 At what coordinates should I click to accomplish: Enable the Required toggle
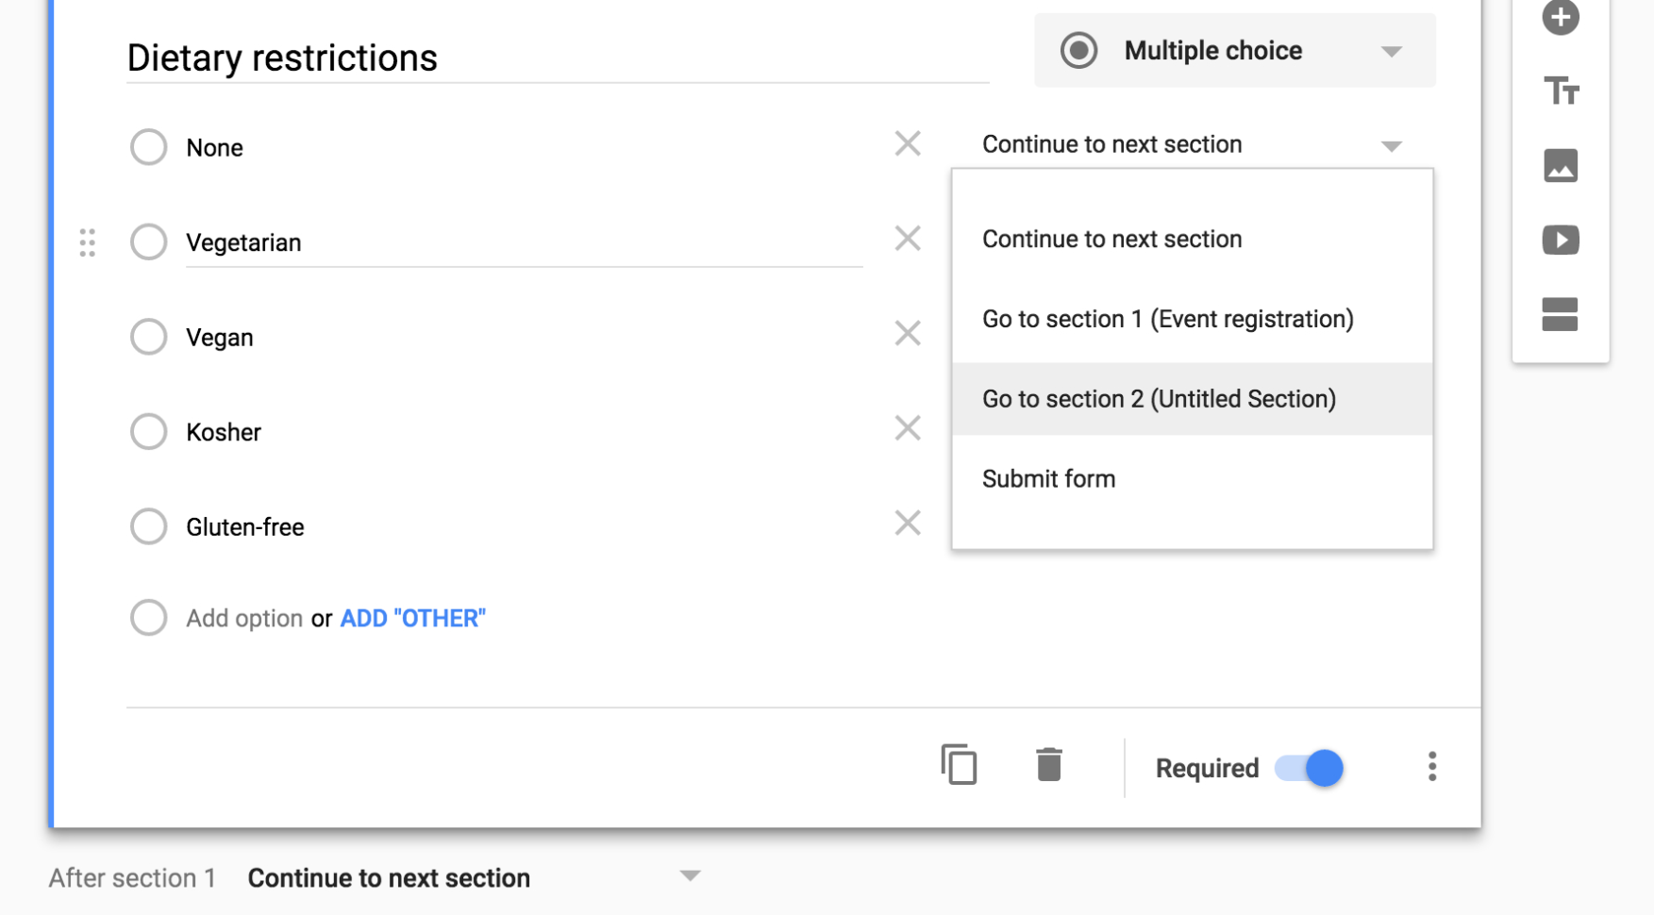click(1308, 768)
